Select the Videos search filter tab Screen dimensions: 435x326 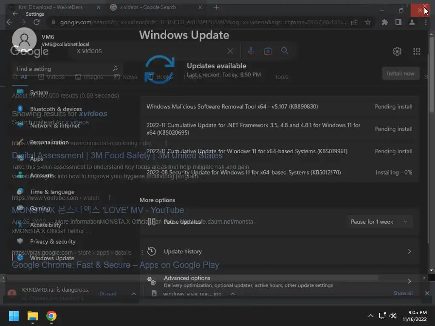pyautogui.click(x=51, y=77)
